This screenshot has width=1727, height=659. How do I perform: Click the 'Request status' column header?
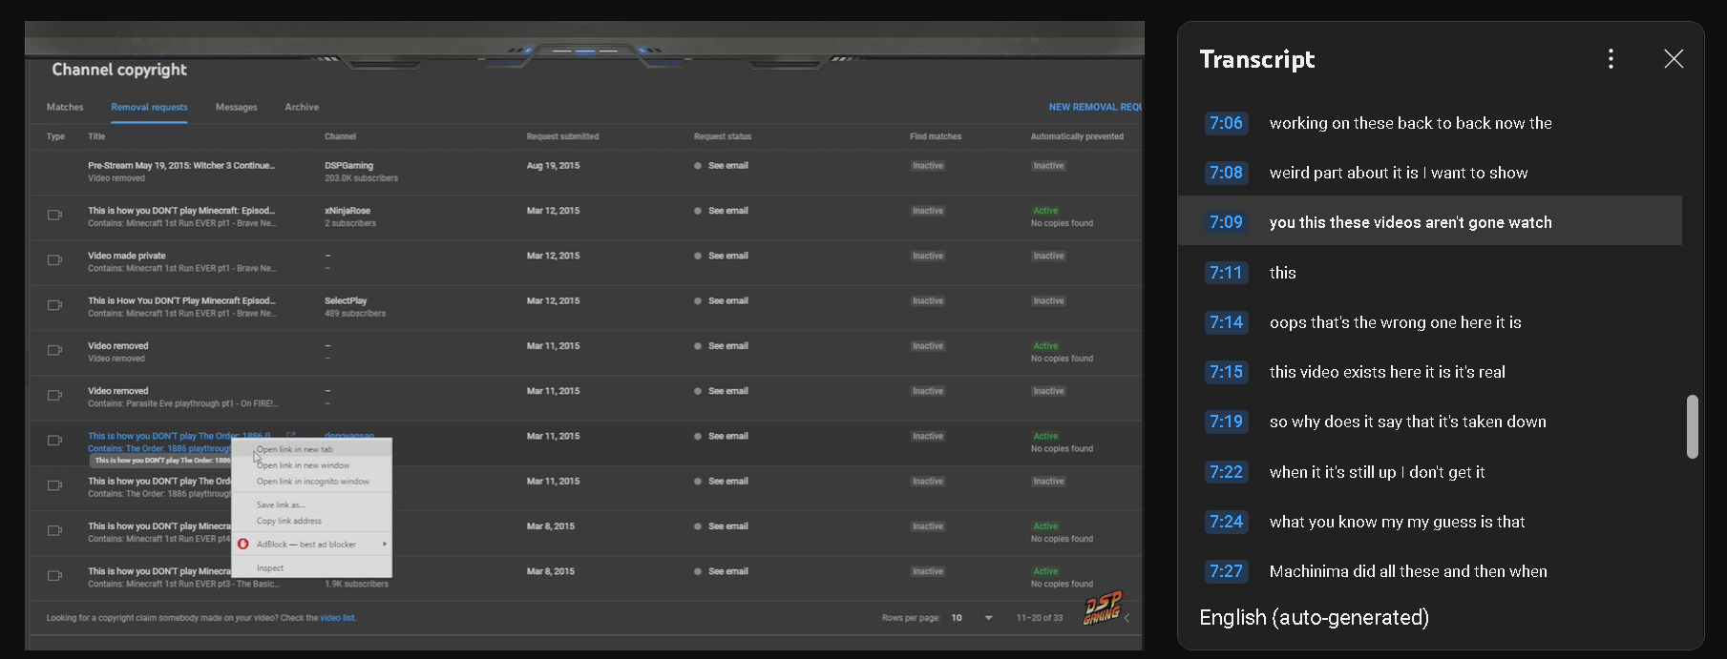723,136
